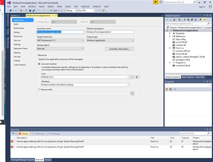This screenshot has height=162, width=213.
Task: Click Sync with Active Document icon
Action: [185, 20]
